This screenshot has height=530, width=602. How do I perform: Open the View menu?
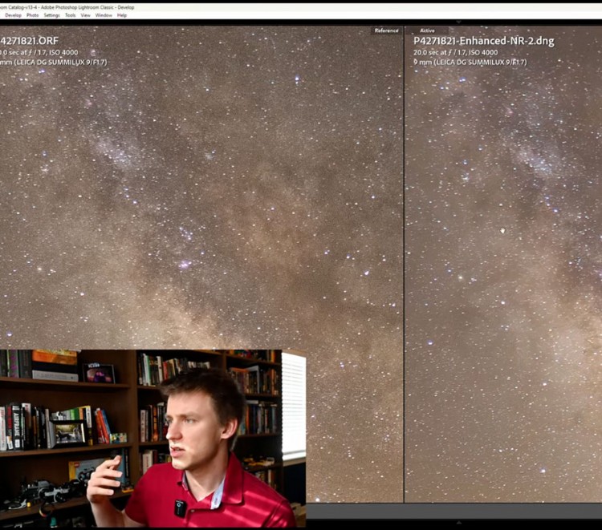(x=85, y=15)
